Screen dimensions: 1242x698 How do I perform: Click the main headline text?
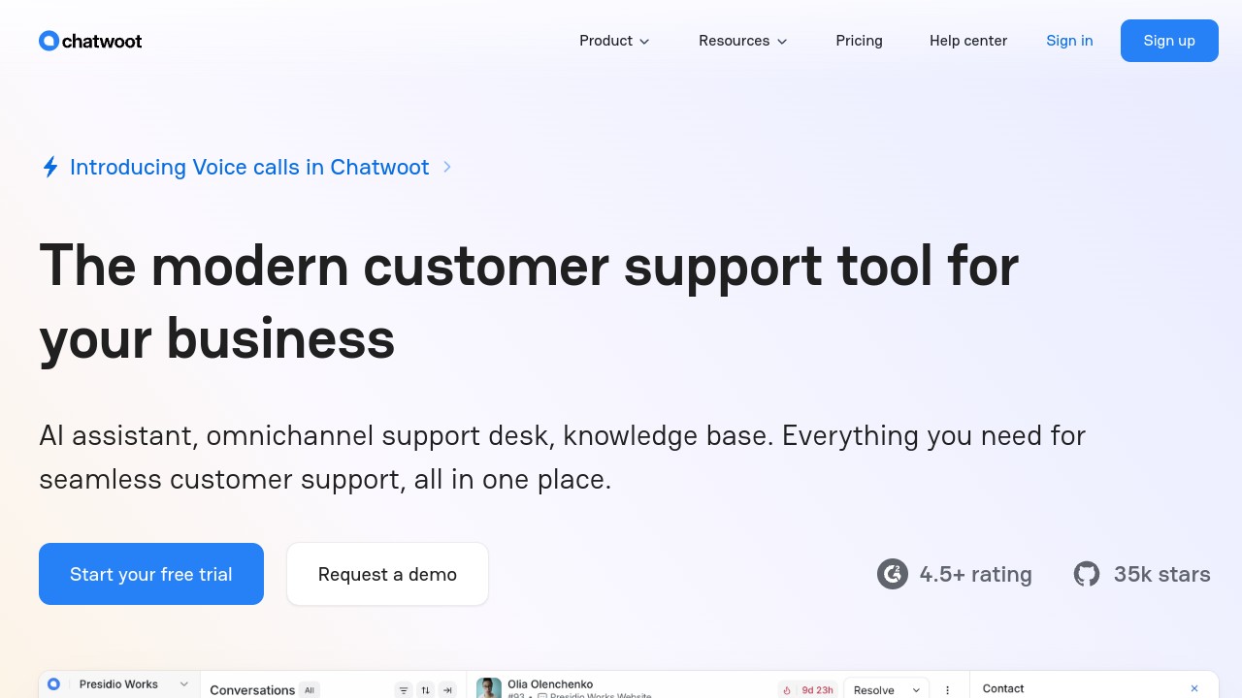529,301
